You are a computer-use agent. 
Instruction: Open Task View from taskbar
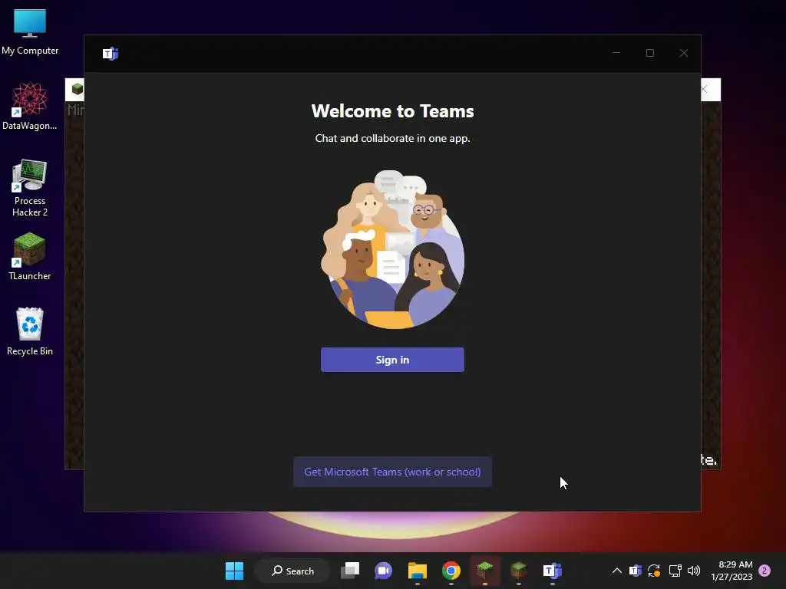click(350, 571)
